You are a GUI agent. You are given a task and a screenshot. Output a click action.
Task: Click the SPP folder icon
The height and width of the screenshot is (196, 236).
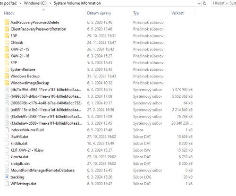pos(7,63)
